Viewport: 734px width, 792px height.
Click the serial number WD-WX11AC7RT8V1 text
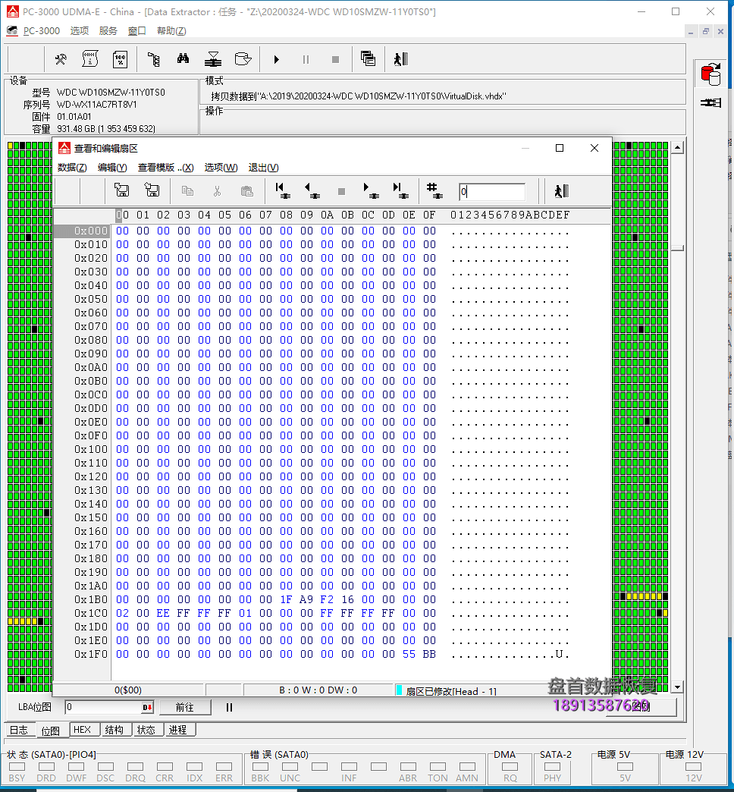click(97, 105)
